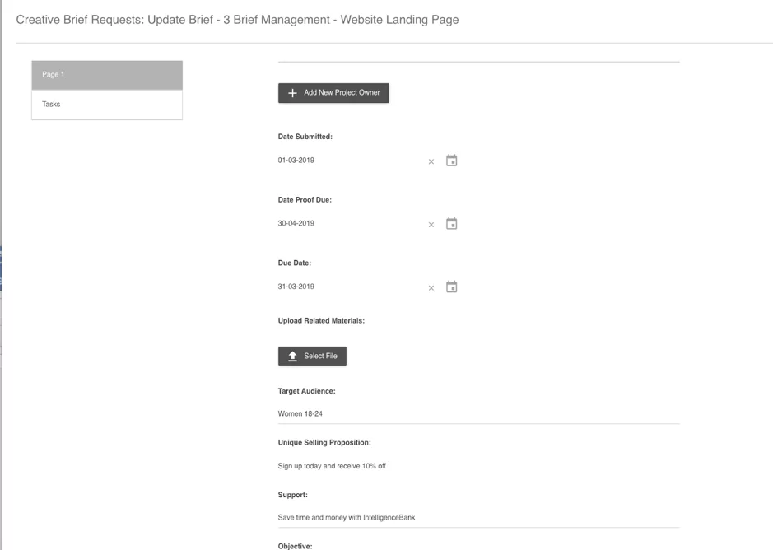Click the Unique Selling Proposition label
The height and width of the screenshot is (550, 773).
[x=324, y=442]
